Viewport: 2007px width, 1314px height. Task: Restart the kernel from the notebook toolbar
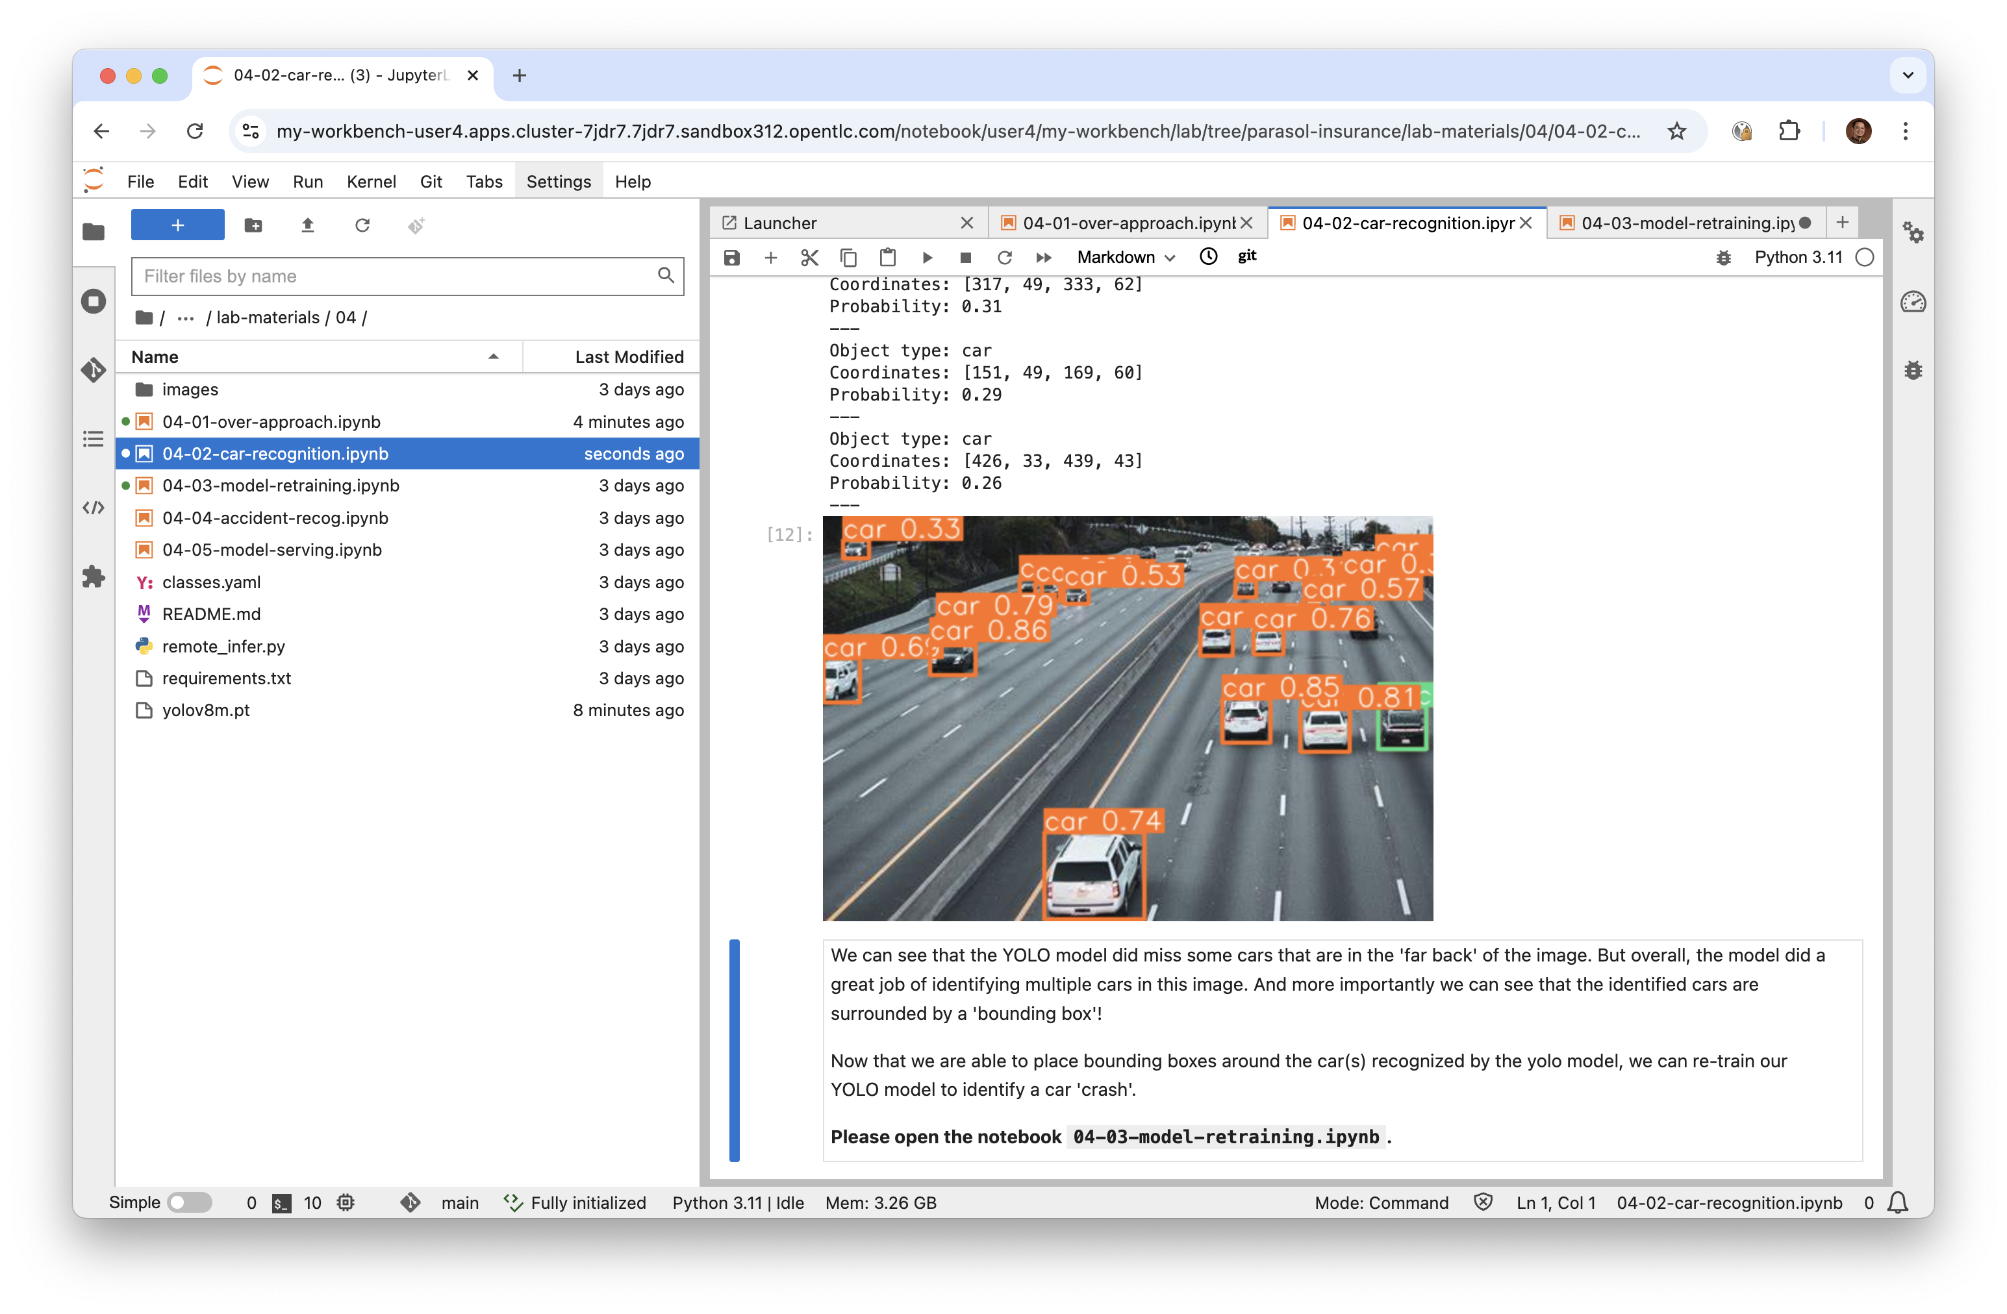click(1004, 257)
